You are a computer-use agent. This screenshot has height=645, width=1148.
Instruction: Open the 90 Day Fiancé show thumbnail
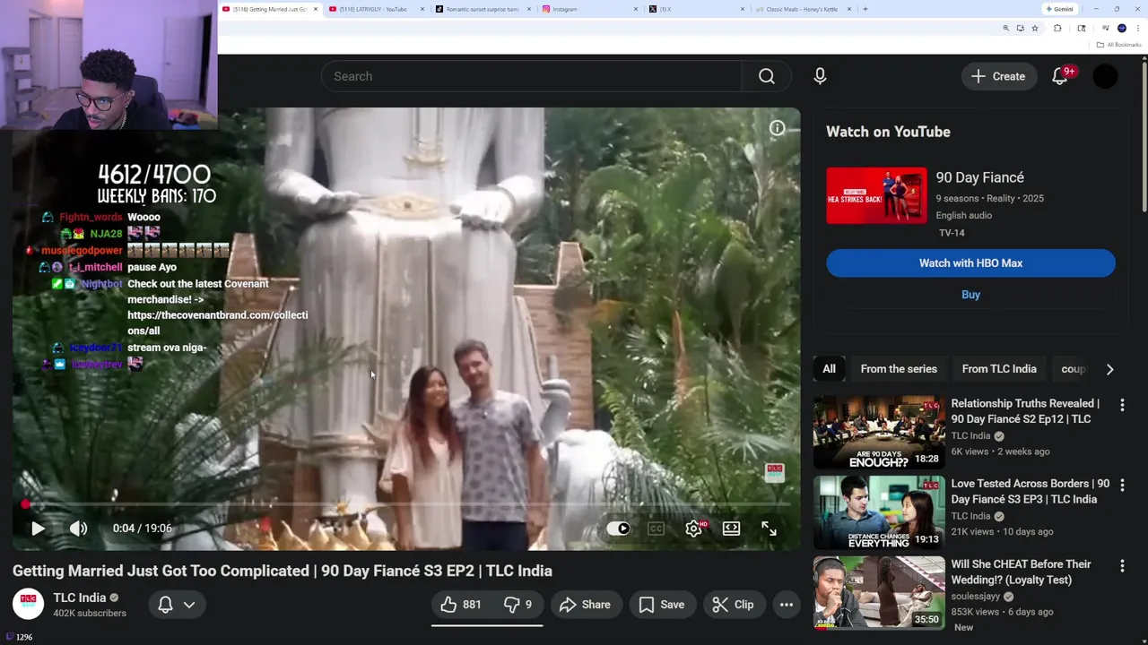(876, 195)
